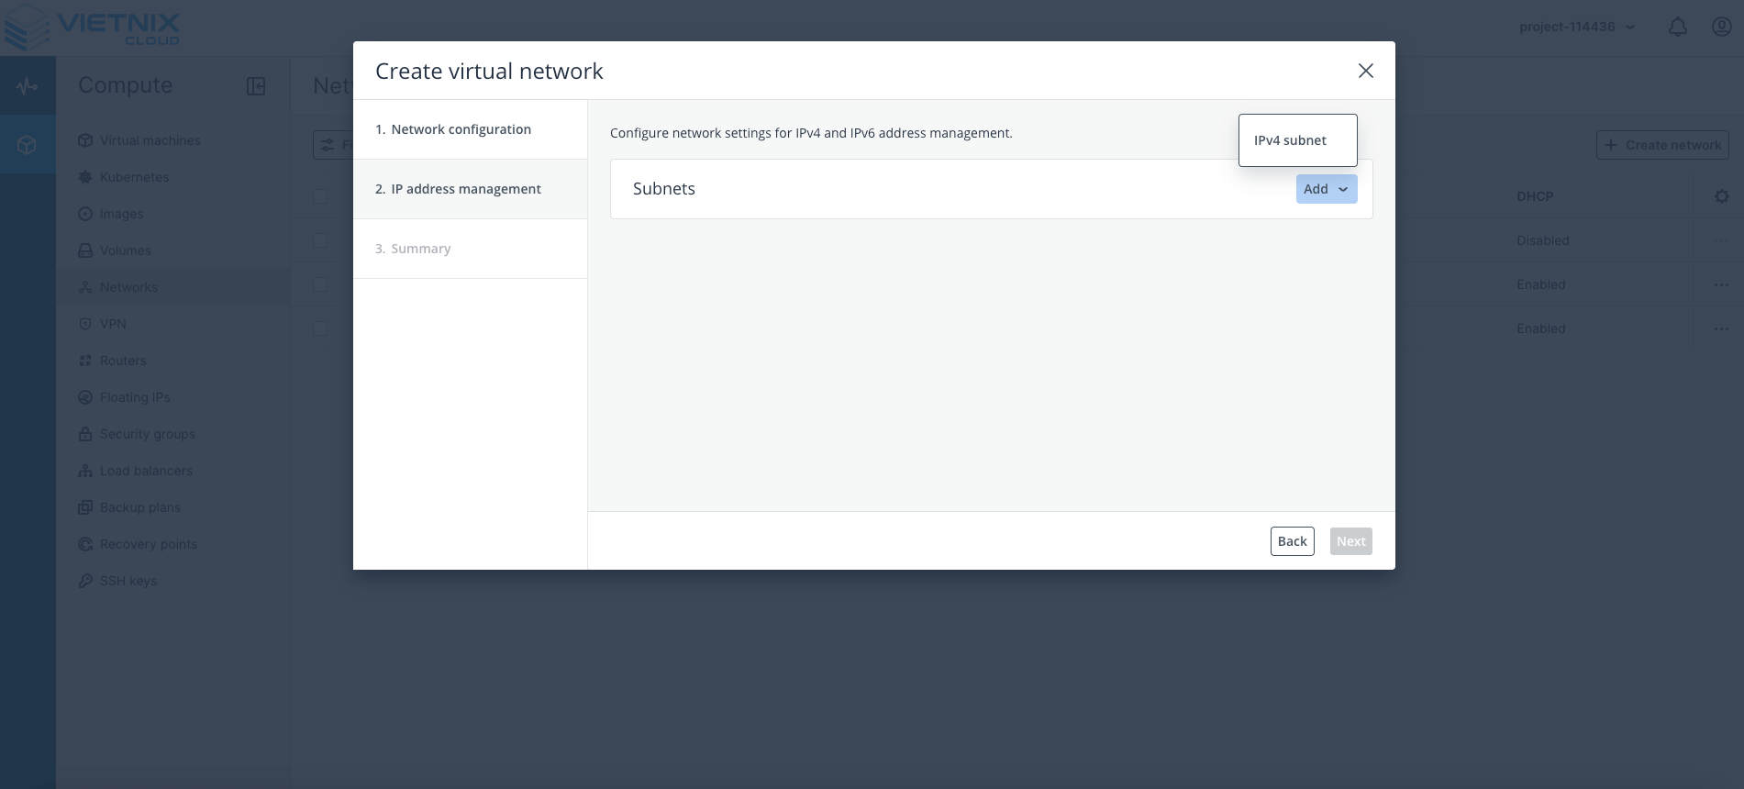The image size is (1744, 789).
Task: Click the Routers sidebar icon
Action: [85, 361]
